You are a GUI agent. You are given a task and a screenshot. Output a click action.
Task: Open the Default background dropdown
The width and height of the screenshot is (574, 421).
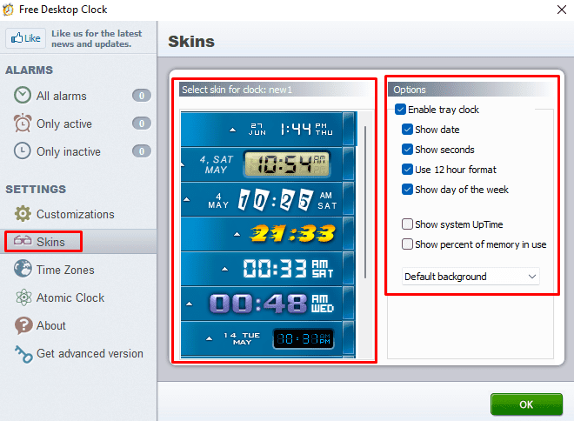(x=471, y=277)
